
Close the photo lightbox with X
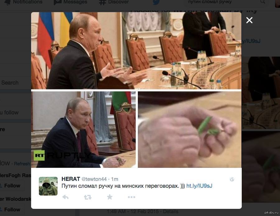249,20
